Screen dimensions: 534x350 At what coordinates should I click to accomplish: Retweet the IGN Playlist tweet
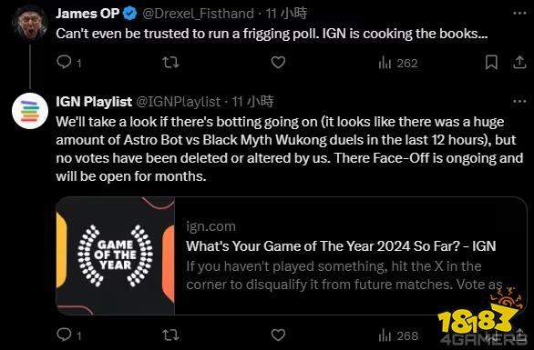coord(170,335)
